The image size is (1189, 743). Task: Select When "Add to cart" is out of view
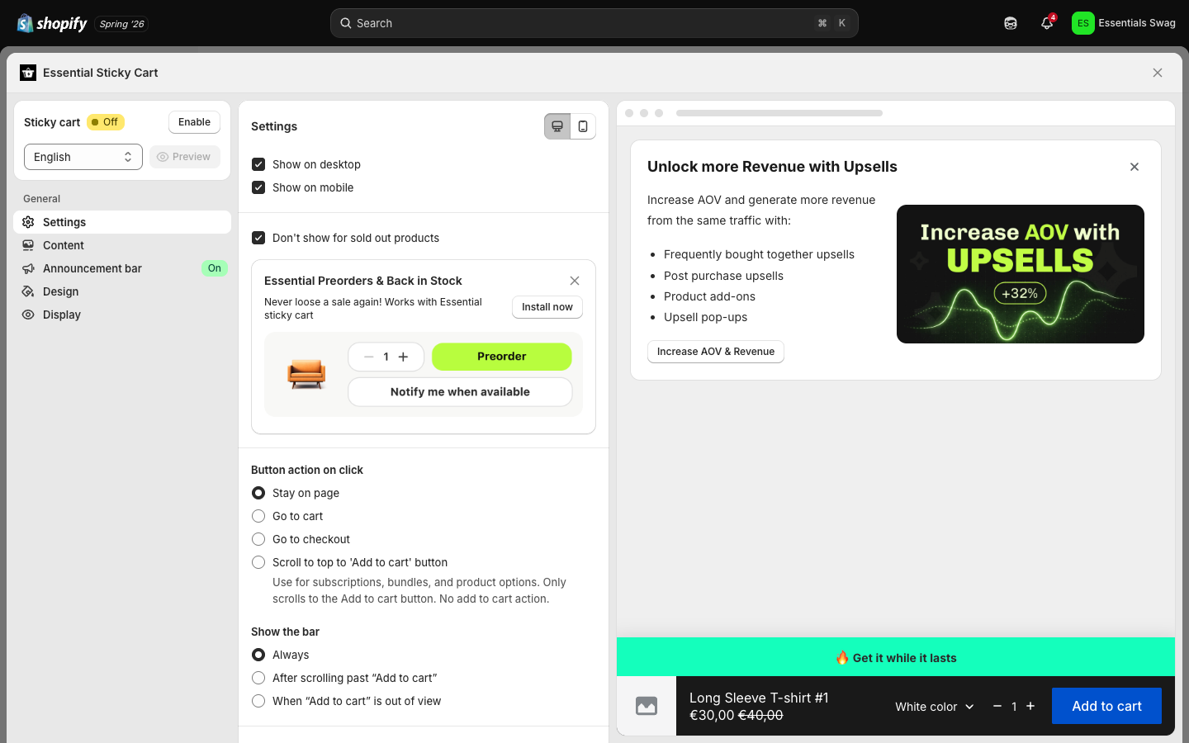(258, 701)
